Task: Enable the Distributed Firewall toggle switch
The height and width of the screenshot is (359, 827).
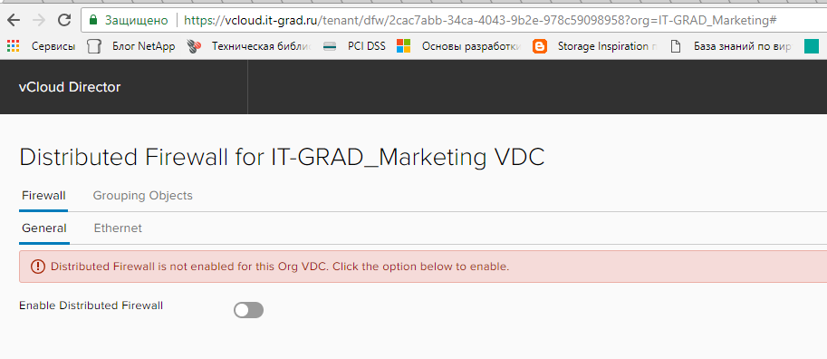Action: click(248, 310)
